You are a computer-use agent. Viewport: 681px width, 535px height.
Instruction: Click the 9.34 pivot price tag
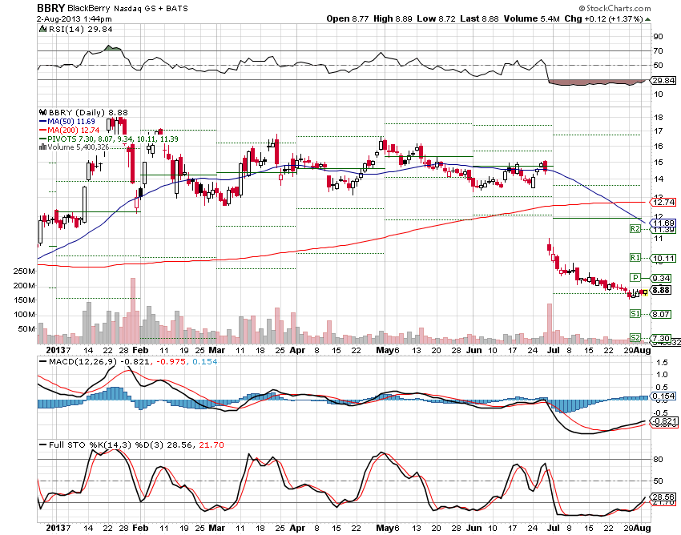pyautogui.click(x=662, y=279)
